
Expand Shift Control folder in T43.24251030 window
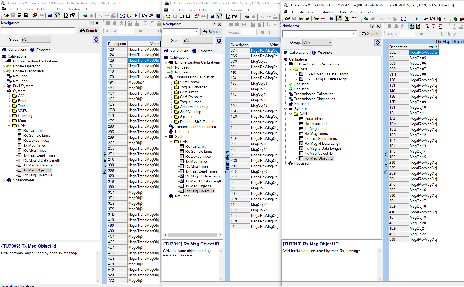[x=171, y=82]
